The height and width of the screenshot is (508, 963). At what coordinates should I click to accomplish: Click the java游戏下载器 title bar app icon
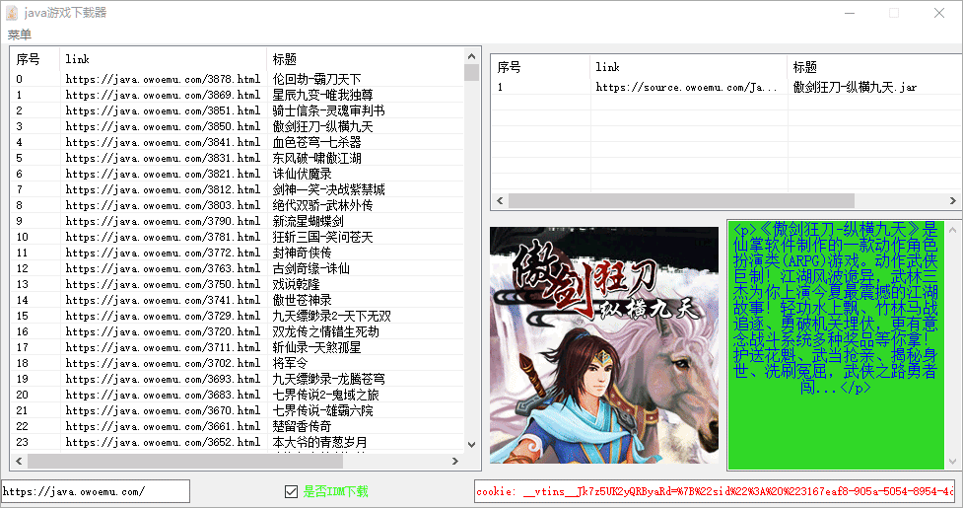[12, 12]
